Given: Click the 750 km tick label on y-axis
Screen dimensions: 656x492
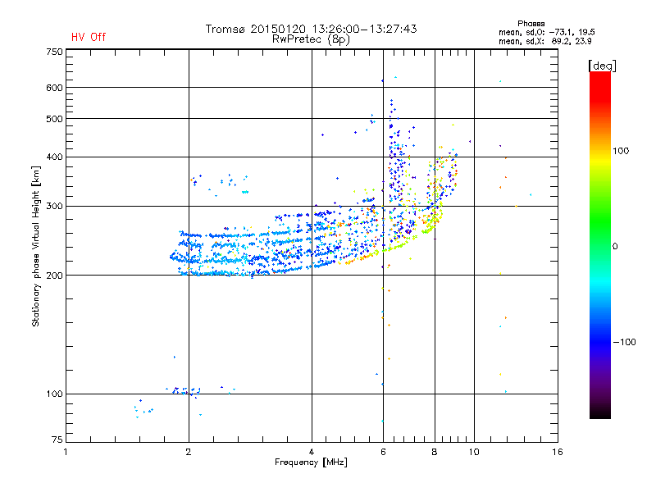Looking at the screenshot, I should pyautogui.click(x=54, y=52).
